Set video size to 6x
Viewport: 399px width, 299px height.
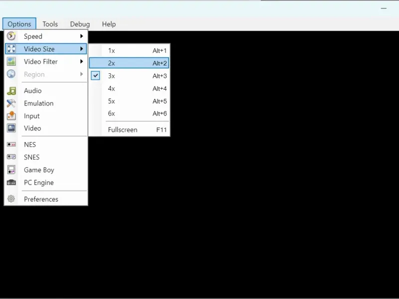pos(129,114)
